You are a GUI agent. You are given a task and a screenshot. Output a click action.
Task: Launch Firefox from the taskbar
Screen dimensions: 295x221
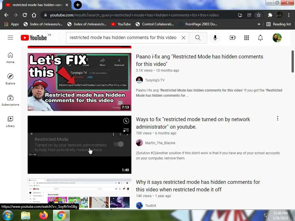44,215
